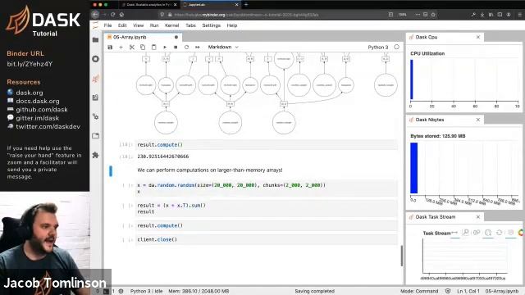Click the kernel status circle indicator

(397, 48)
